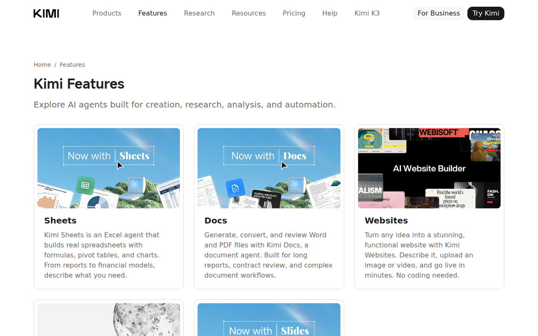Click the Try Kimi button
The image size is (538, 336).
click(486, 13)
